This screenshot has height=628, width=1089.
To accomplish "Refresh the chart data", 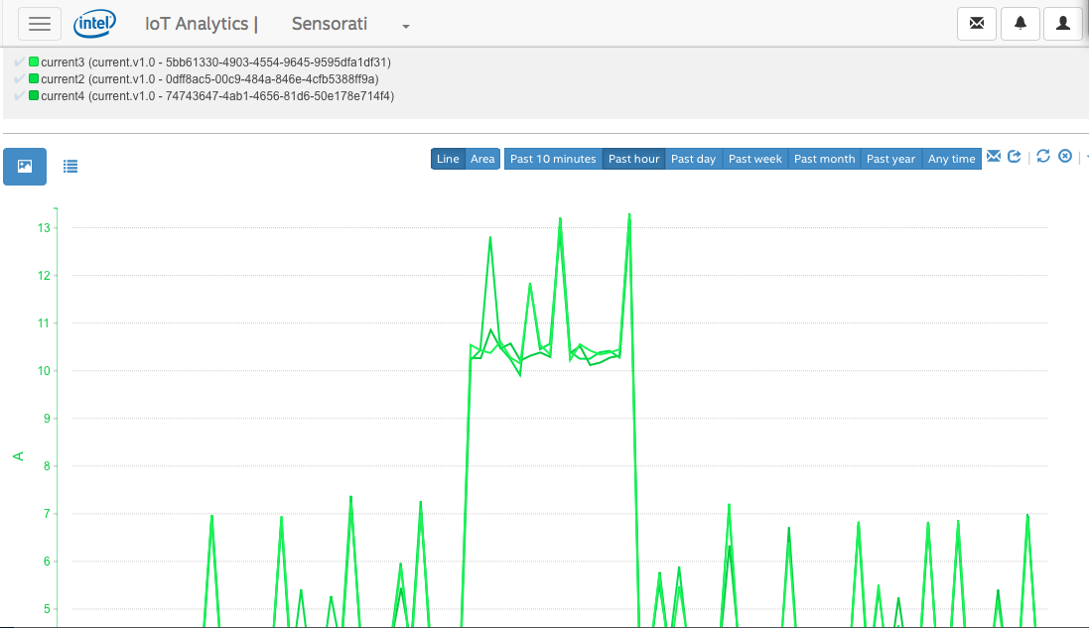I will click(x=1043, y=157).
